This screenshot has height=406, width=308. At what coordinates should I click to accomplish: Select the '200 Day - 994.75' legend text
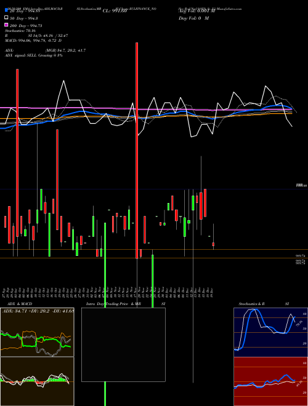coord(26,26)
